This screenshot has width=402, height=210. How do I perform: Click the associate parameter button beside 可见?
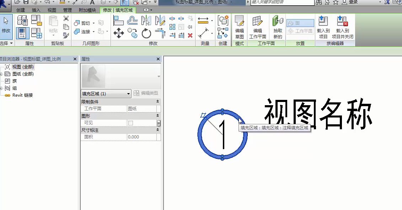click(x=159, y=123)
